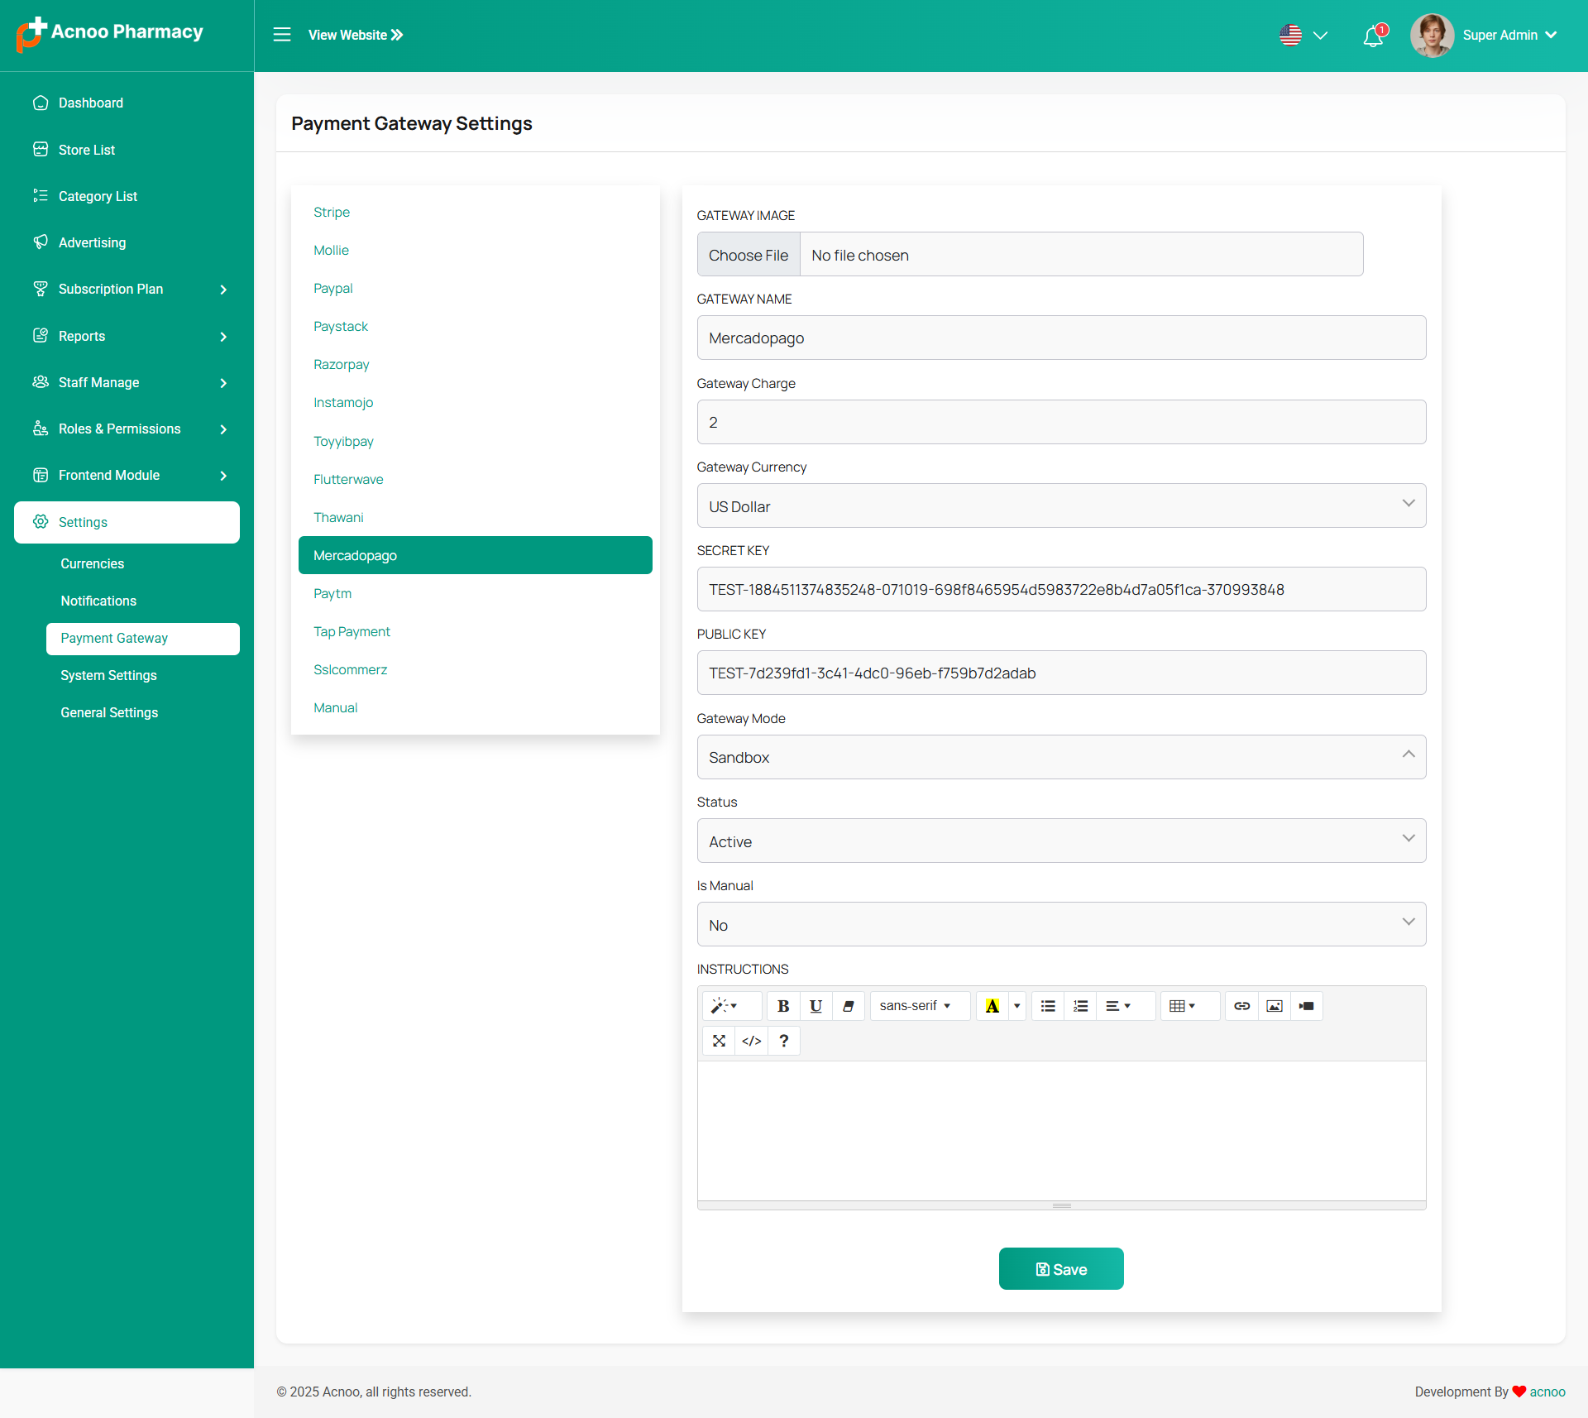The width and height of the screenshot is (1588, 1418).
Task: Click the Choose File button
Action: click(748, 255)
